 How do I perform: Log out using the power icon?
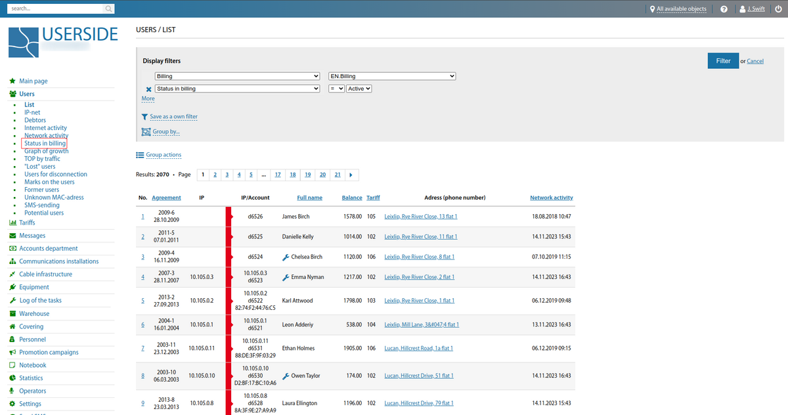click(x=778, y=9)
